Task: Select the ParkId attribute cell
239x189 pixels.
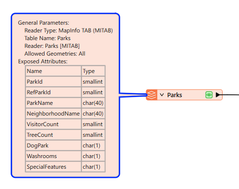Action: click(53, 82)
